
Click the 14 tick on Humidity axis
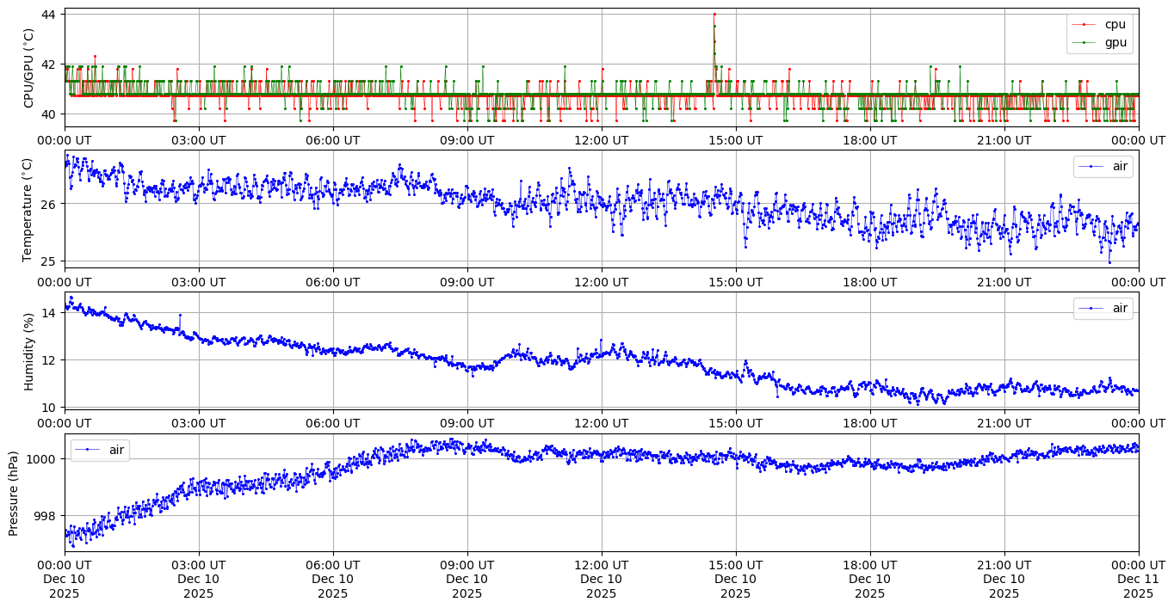(48, 312)
